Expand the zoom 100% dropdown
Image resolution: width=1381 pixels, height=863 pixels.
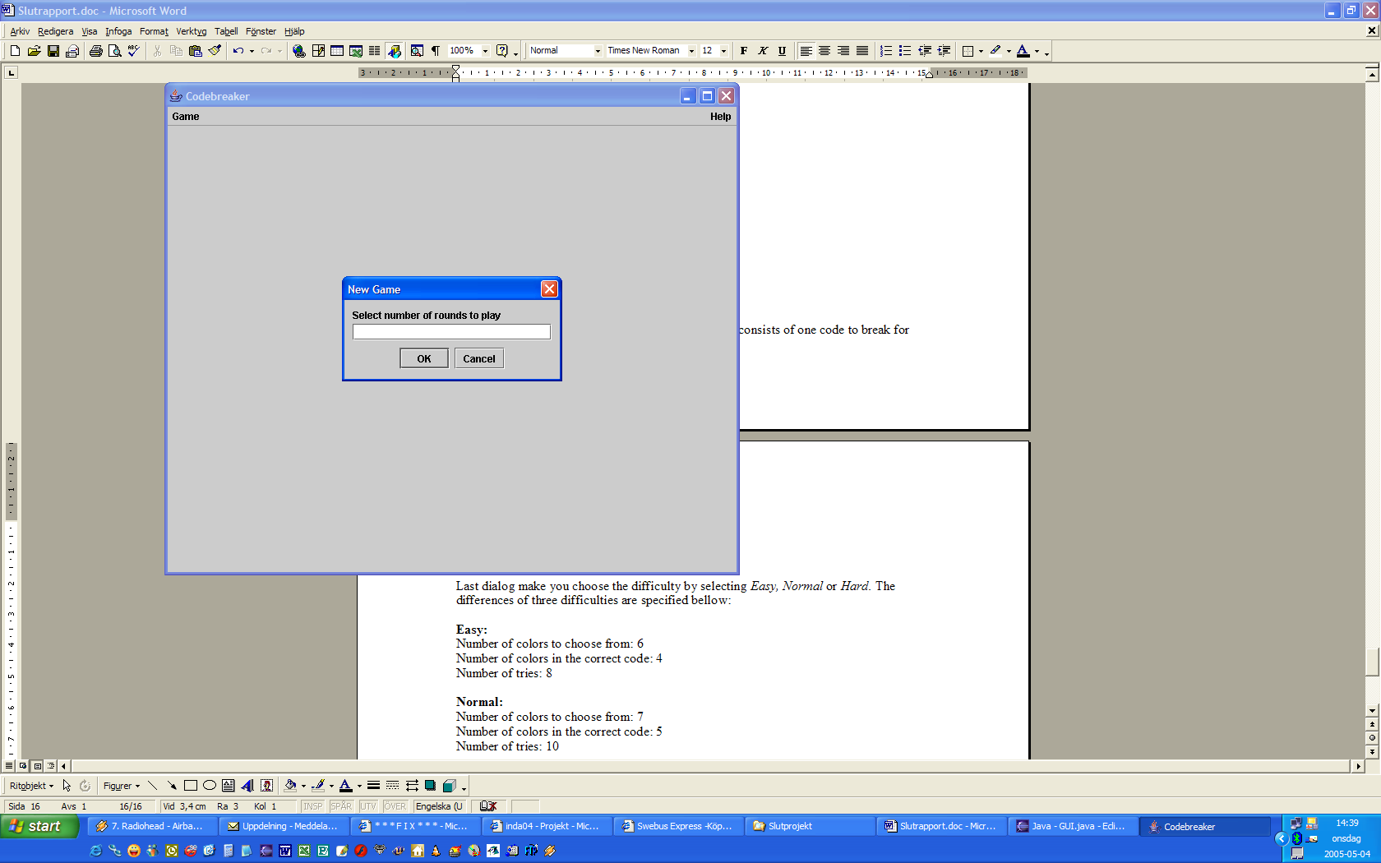point(485,51)
